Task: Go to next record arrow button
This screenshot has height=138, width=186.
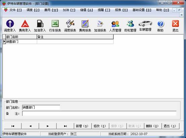Action: point(48,126)
